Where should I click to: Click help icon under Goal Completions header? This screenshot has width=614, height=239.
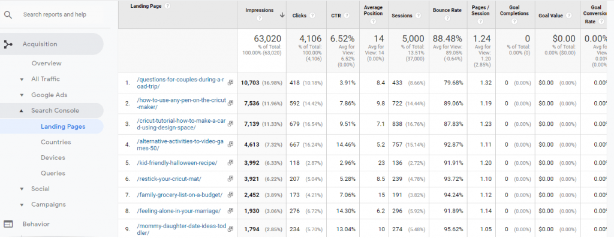click(x=514, y=21)
